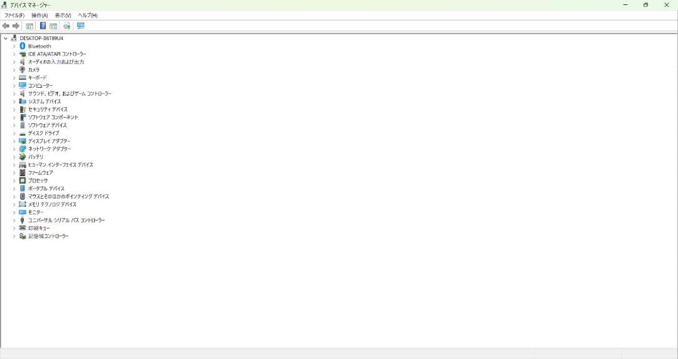Screen dimensions: 678x359
Task: Expand the ネットワーク アダプター category
Action: [x=14, y=149]
